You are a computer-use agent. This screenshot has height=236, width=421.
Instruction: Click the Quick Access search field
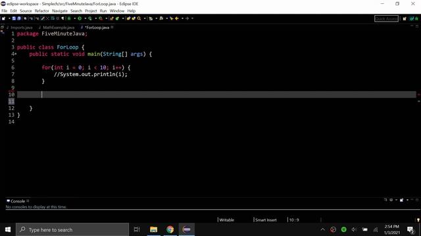tap(386, 18)
